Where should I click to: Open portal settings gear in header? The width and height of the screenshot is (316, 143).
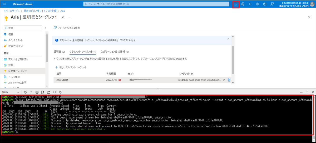(258, 4)
